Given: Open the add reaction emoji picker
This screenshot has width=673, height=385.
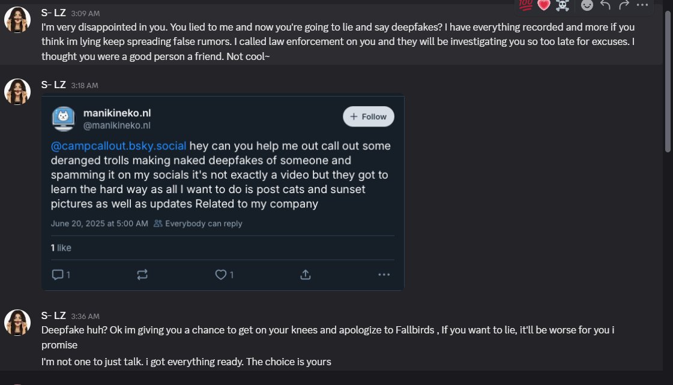Looking at the screenshot, I should click(x=587, y=5).
